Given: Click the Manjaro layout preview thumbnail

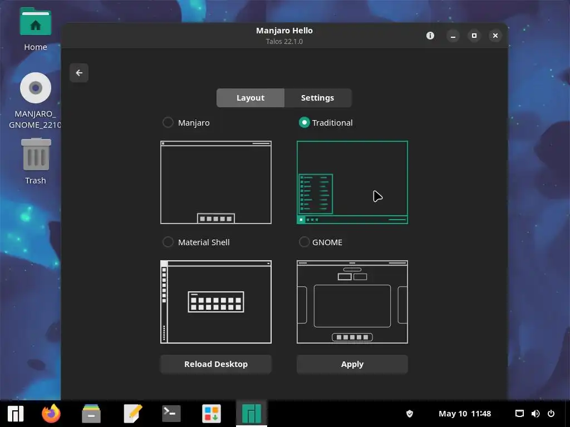Looking at the screenshot, I should coord(216,182).
